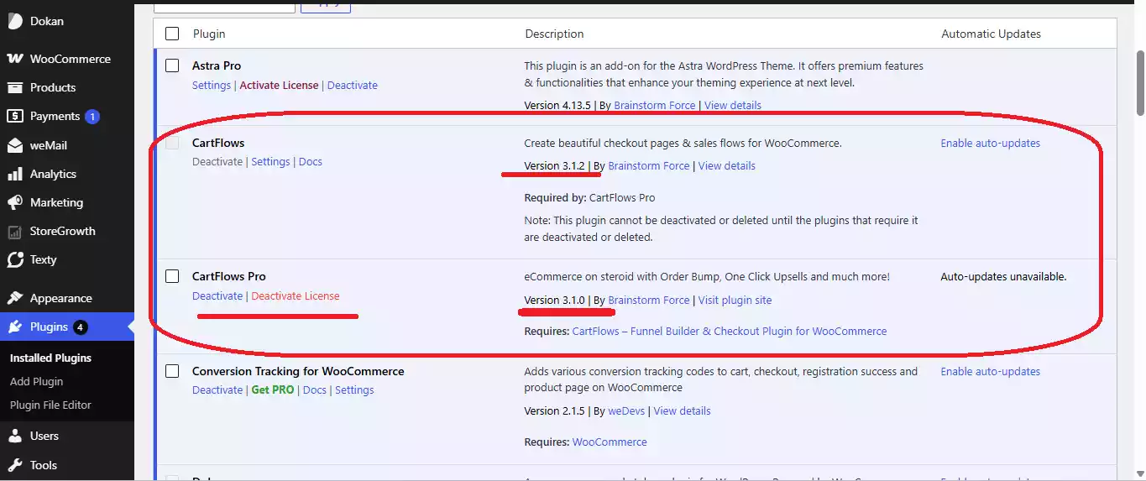This screenshot has width=1146, height=481.
Task: Open the Plugin File Editor submenu
Action: [x=50, y=405]
